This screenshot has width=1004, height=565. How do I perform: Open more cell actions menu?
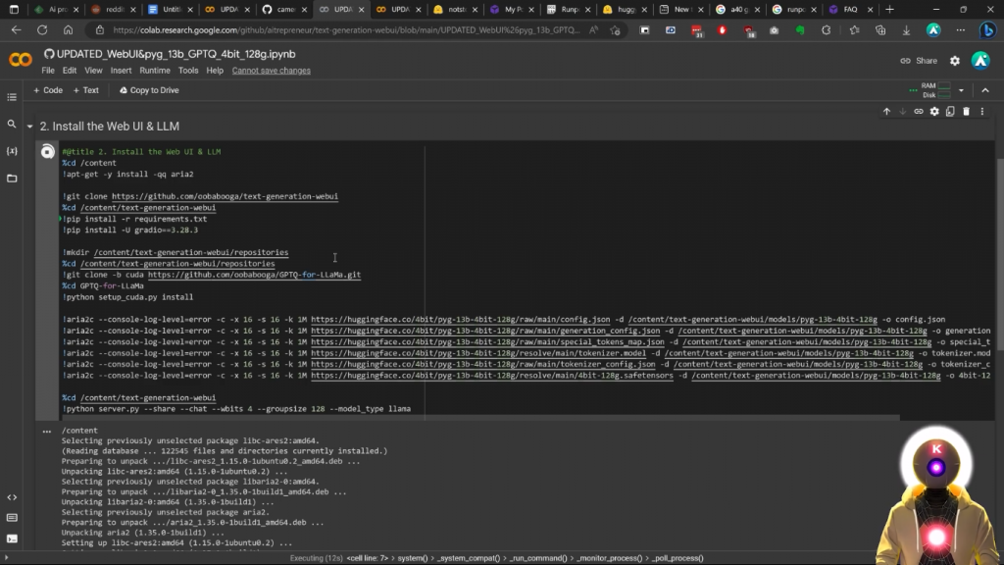click(x=981, y=112)
